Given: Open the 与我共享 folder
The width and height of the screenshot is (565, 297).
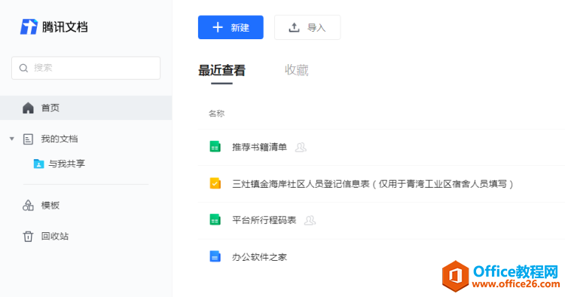Looking at the screenshot, I should pos(66,164).
